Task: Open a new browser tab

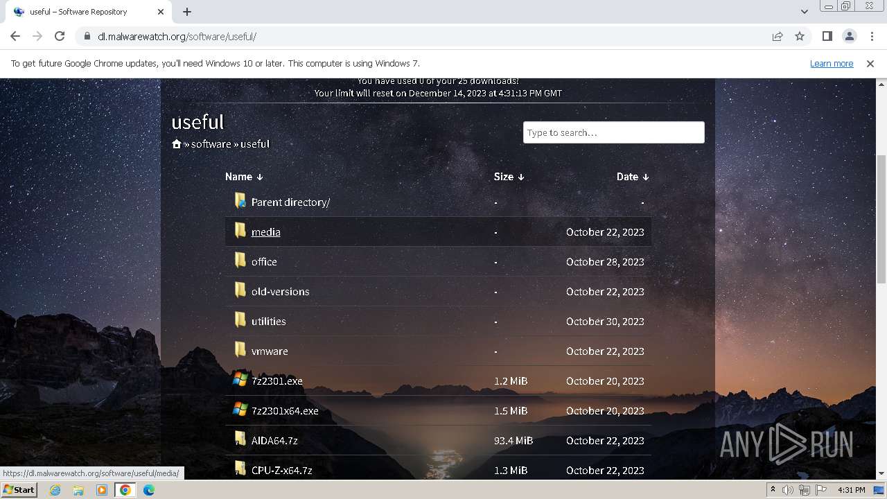Action: (187, 12)
